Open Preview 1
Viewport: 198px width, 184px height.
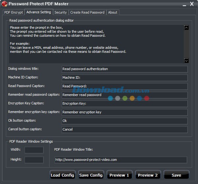(x=119, y=175)
